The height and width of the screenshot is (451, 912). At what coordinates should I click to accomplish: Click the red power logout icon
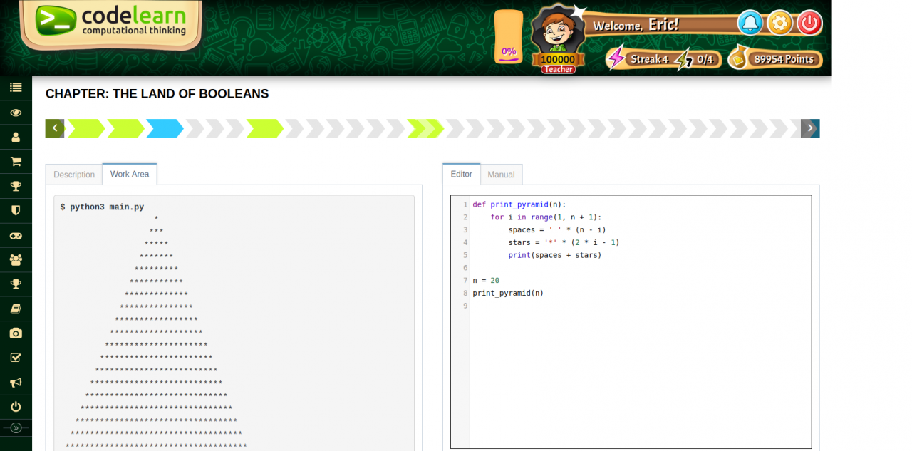tap(809, 23)
